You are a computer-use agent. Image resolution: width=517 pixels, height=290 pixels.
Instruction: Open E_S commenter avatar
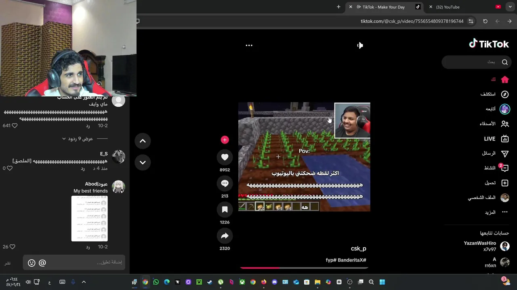(118, 156)
